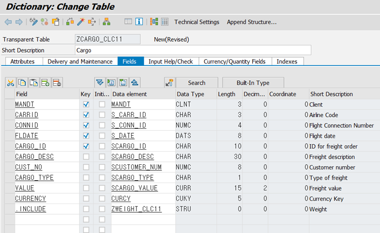
Task: Click the 'Flight Connection Number' description
Action: tap(342, 125)
